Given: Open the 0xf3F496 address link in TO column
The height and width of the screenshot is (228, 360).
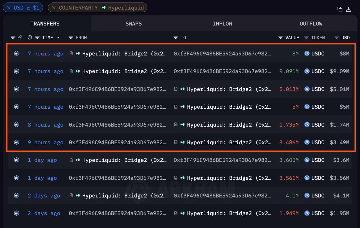Looking at the screenshot, I should [x=223, y=53].
